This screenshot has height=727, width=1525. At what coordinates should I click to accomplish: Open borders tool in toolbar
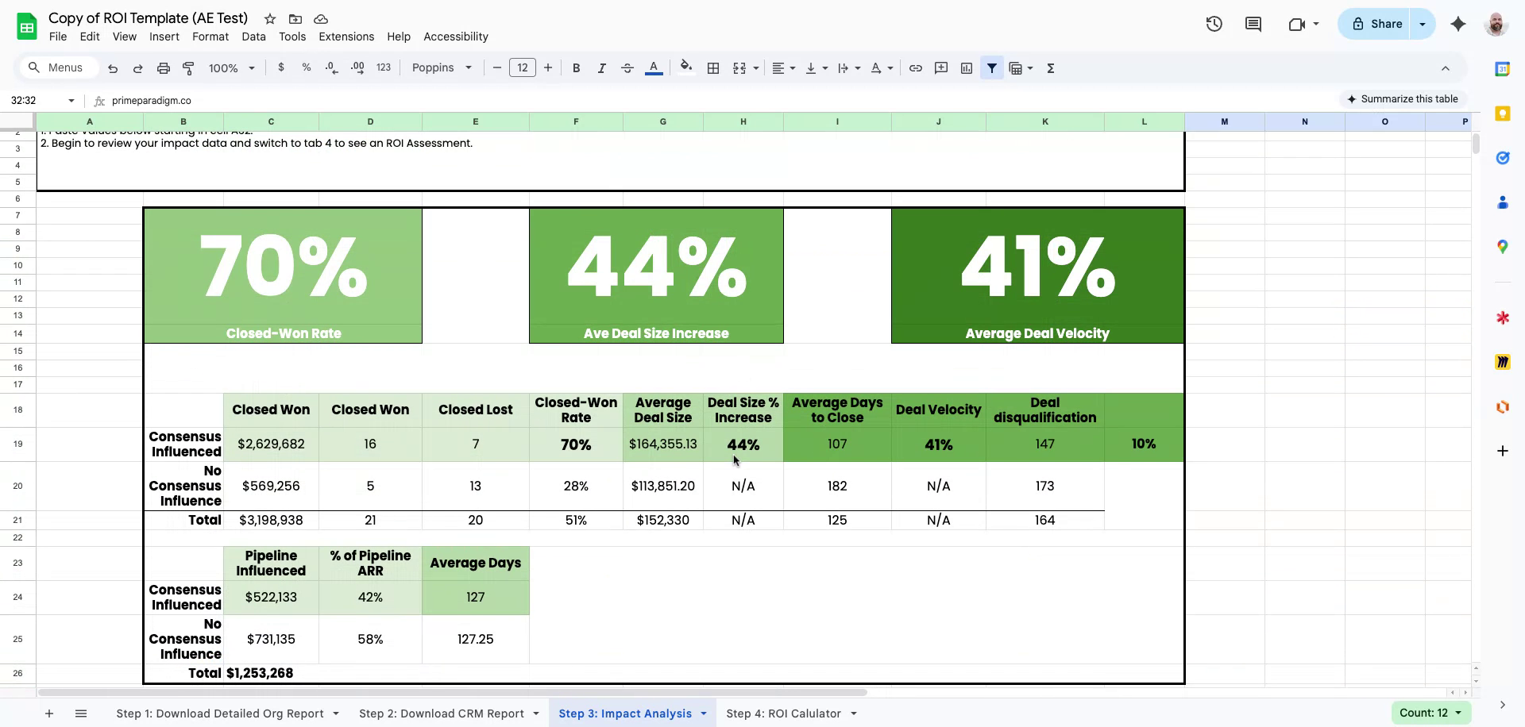click(713, 68)
